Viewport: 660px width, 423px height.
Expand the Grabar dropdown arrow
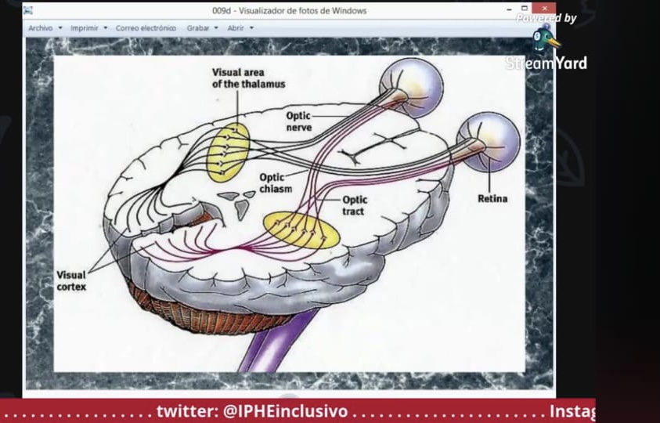[216, 27]
